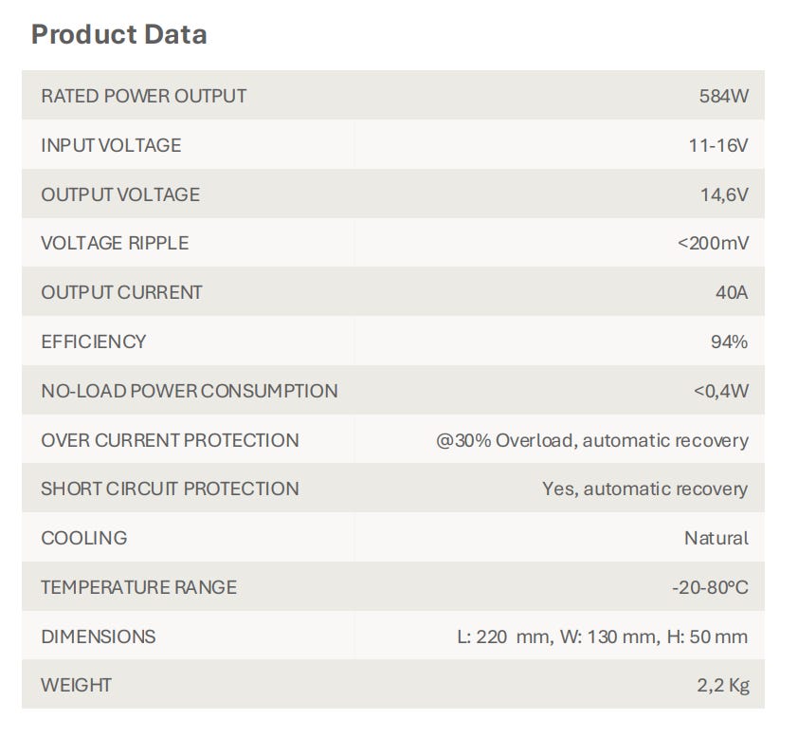798x738 pixels.
Task: Select the -20-80°C temperature value
Action: pyautogui.click(x=710, y=587)
